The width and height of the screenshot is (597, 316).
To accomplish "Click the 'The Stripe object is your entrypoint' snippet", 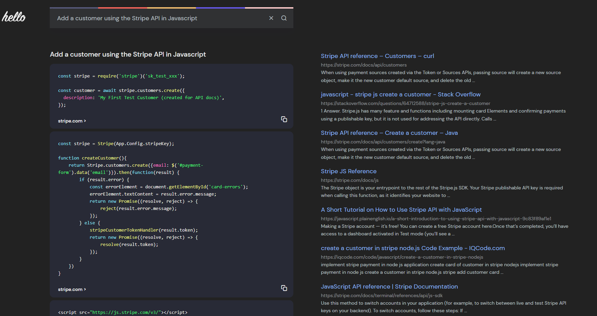I will coord(442,191).
